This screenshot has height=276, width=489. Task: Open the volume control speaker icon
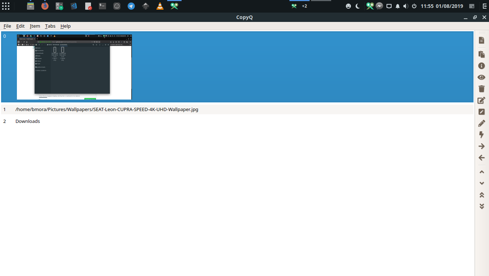tap(406, 6)
